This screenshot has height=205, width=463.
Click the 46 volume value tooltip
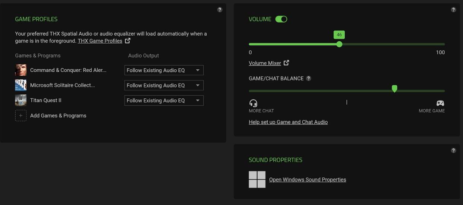tap(339, 35)
